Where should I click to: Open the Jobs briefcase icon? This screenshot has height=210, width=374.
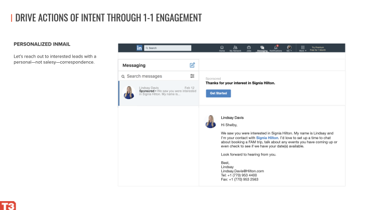(x=249, y=48)
